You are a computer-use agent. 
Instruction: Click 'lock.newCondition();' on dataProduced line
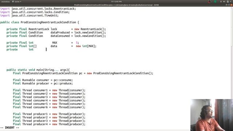click(90, 32)
